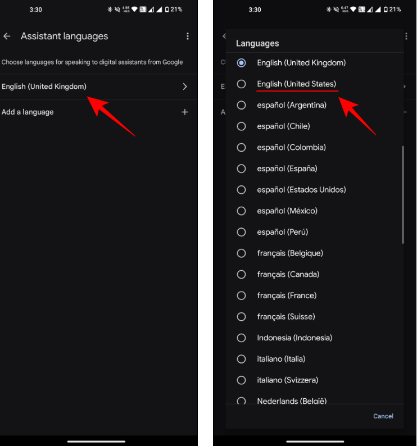Cancel the Languages dialog
This screenshot has width=417, height=446.
coord(383,416)
